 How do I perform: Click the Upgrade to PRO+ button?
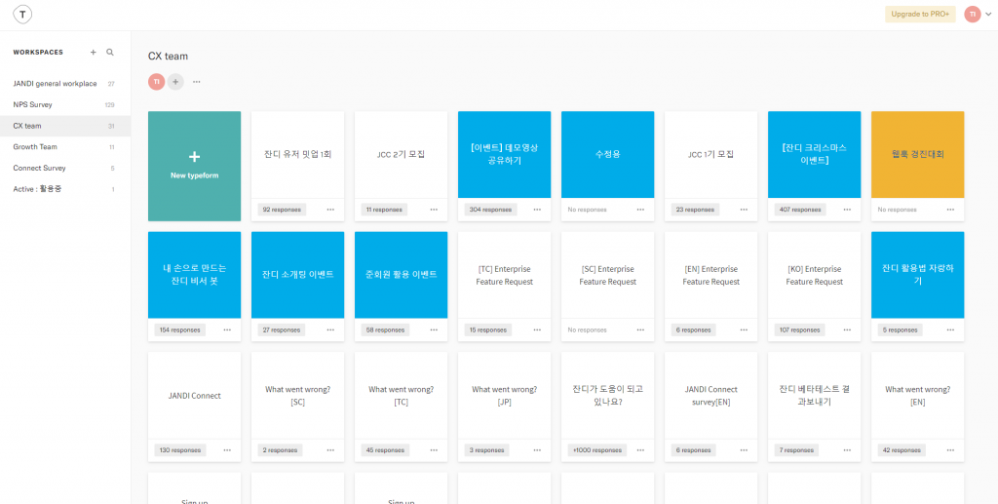[920, 15]
